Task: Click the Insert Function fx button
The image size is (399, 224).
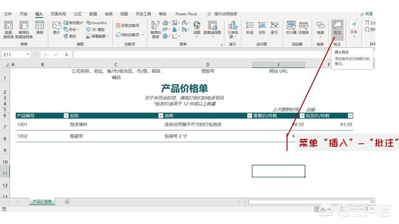Action: tap(67, 54)
